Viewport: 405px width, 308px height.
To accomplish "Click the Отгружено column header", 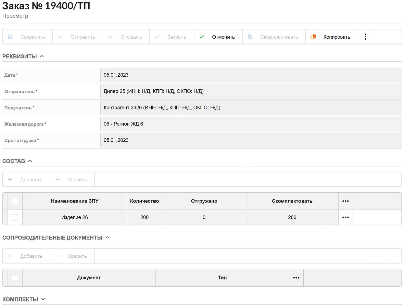I will pyautogui.click(x=204, y=201).
